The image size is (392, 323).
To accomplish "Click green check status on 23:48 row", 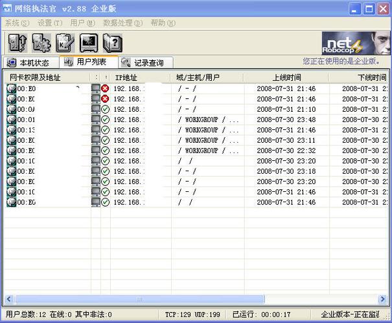I will click(x=105, y=120).
